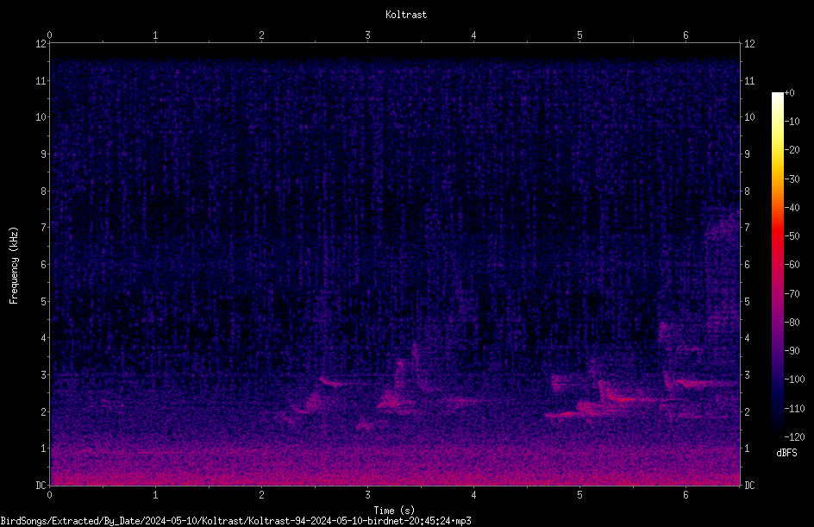814x527 pixels.
Task: Click the 12 kHz tick on left axis
Action: tap(41, 44)
